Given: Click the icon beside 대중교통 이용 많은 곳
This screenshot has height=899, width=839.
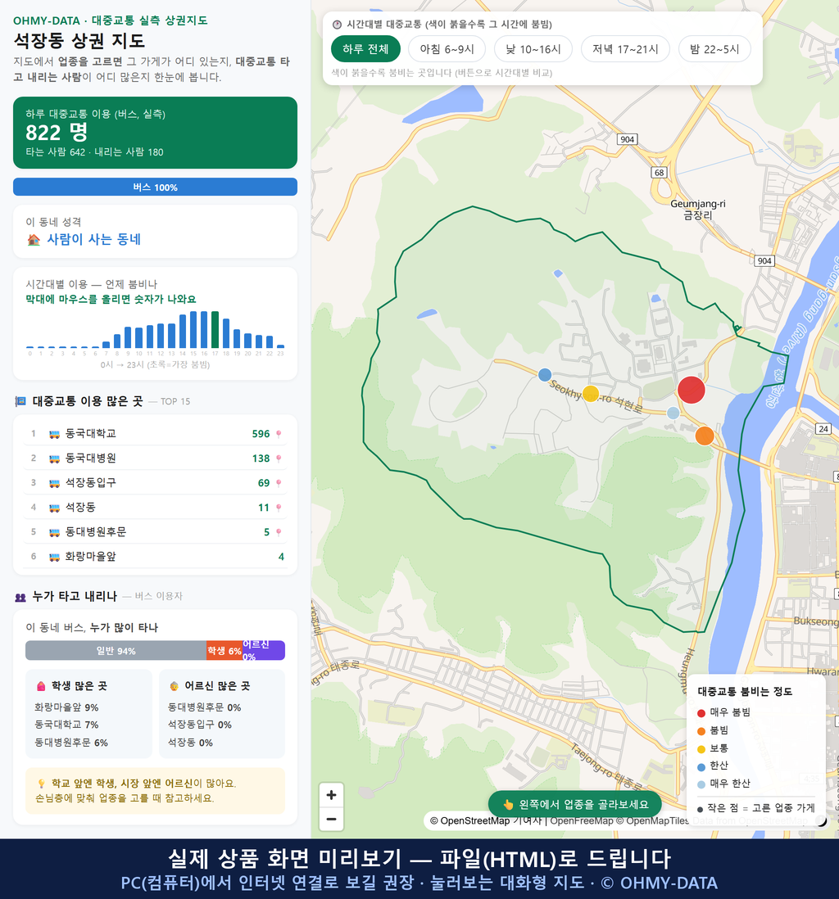Looking at the screenshot, I should (20, 401).
